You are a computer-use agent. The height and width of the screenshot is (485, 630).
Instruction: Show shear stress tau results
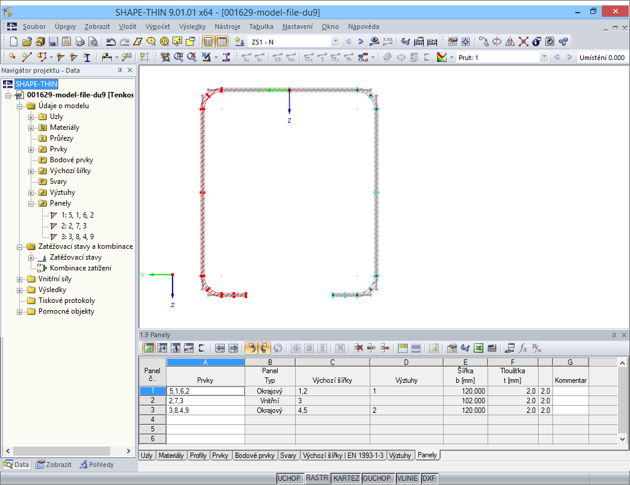tap(322, 57)
